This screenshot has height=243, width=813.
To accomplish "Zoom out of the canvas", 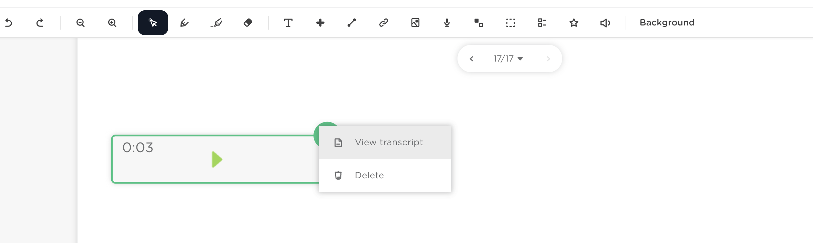I will (81, 23).
